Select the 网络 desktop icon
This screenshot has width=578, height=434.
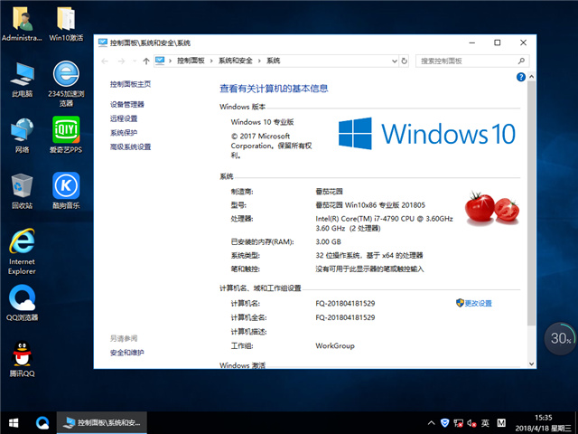point(22,136)
